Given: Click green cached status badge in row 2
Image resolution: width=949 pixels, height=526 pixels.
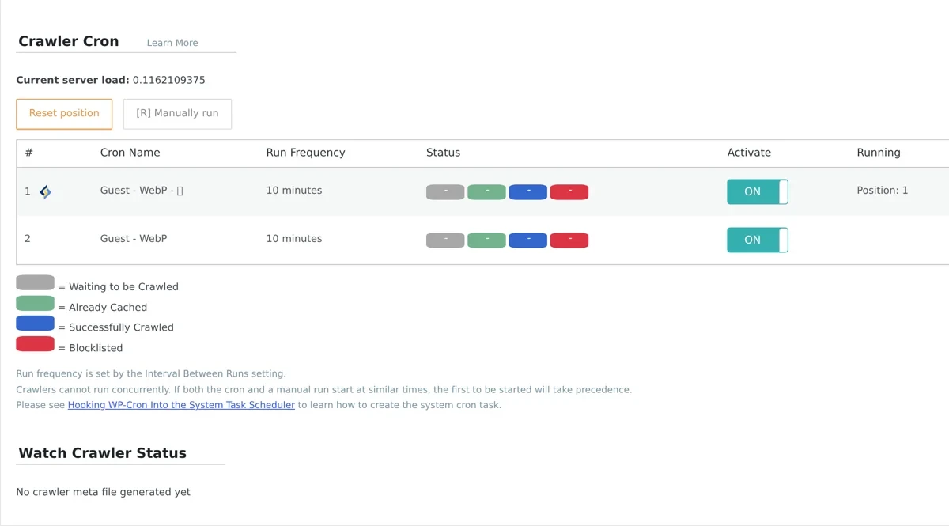Looking at the screenshot, I should pyautogui.click(x=486, y=240).
